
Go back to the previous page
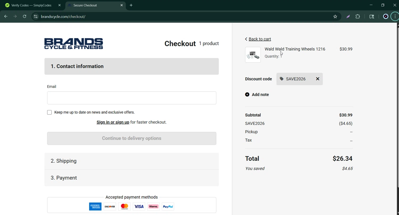point(6,16)
